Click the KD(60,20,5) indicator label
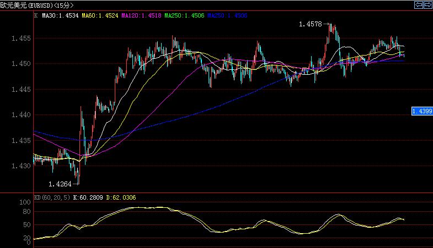Viewport: 433px width, 248px height. 52,197
